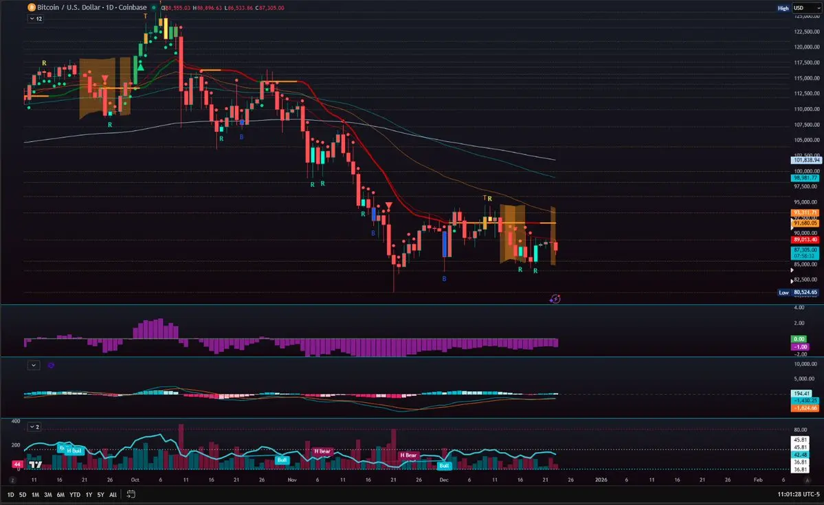Click the TradingView logo in volume pane
The image size is (824, 505).
click(36, 464)
